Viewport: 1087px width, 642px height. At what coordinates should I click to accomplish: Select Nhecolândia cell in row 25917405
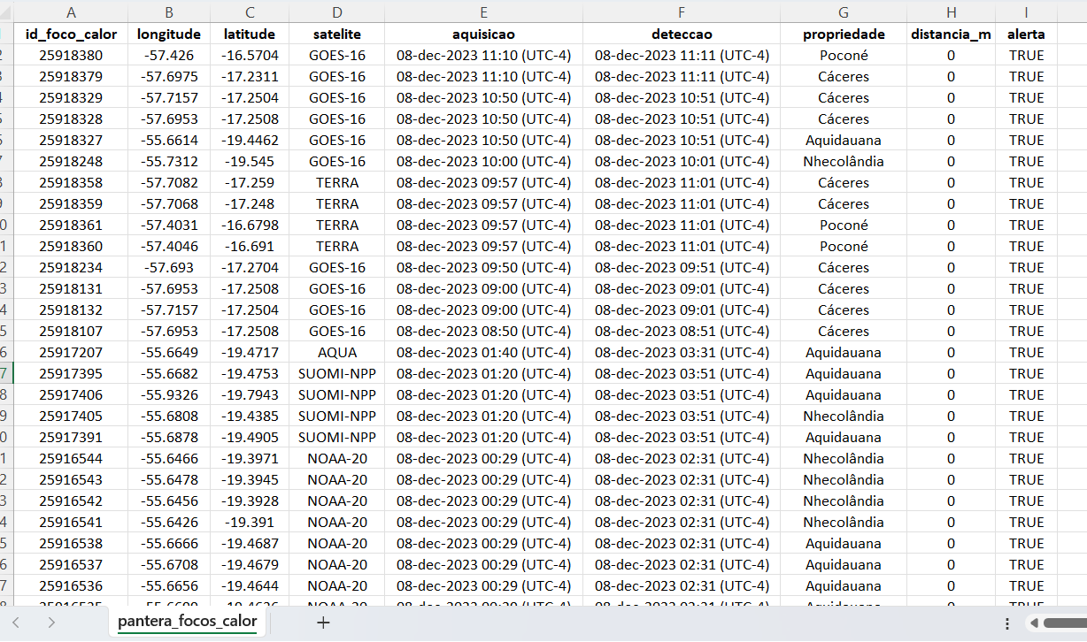coord(844,416)
